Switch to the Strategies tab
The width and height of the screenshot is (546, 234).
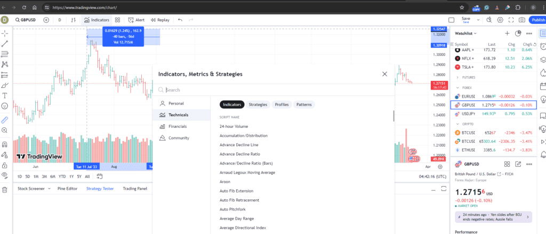pyautogui.click(x=258, y=104)
